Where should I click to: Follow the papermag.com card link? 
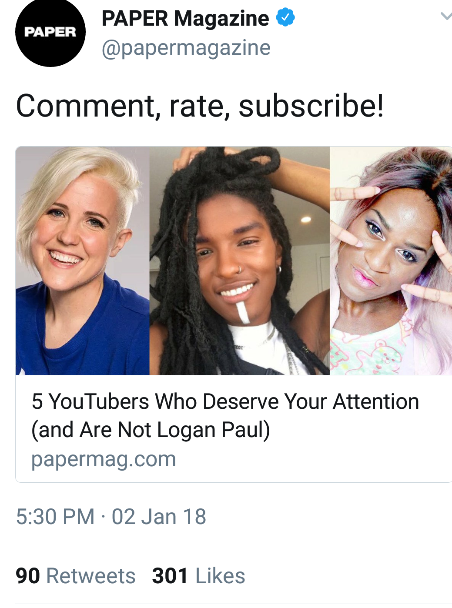pos(104,459)
